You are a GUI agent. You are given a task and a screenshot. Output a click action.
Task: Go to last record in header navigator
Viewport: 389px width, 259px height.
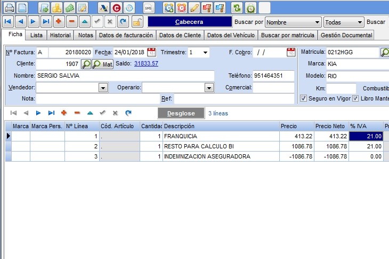pos(46,22)
